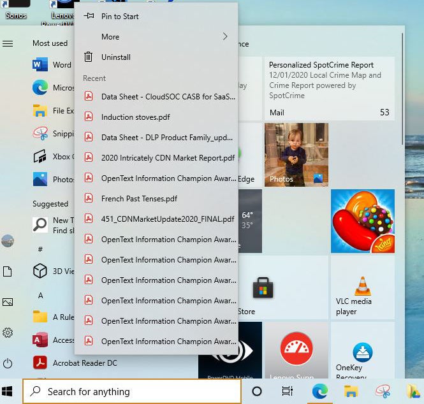Open the user account avatar
Screen dimensions: 424x404
[x=8, y=241]
